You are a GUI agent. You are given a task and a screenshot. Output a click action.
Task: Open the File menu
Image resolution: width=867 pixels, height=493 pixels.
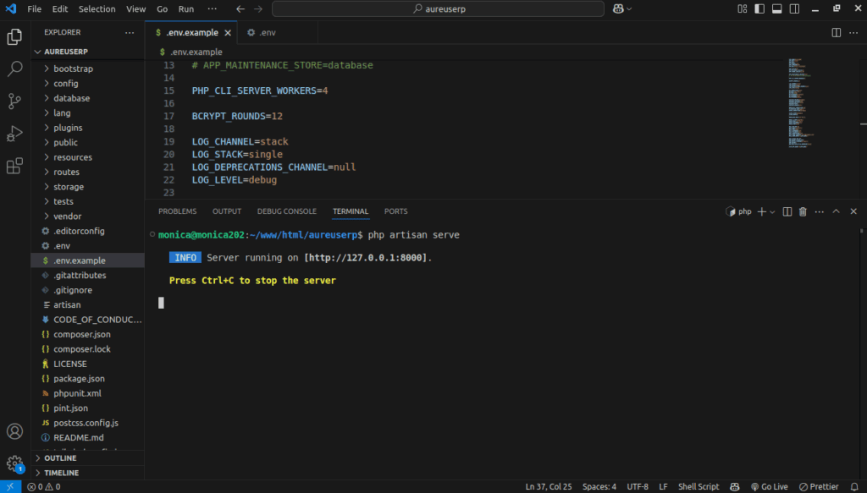[x=34, y=8]
